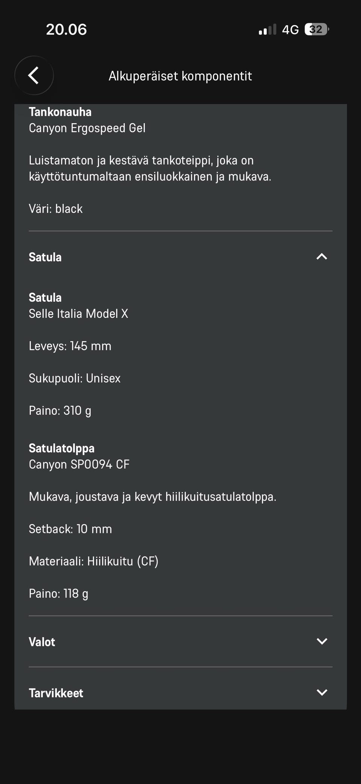361x784 pixels.
Task: Select the Canyon SP0094 CF seatpost name
Action: click(79, 464)
